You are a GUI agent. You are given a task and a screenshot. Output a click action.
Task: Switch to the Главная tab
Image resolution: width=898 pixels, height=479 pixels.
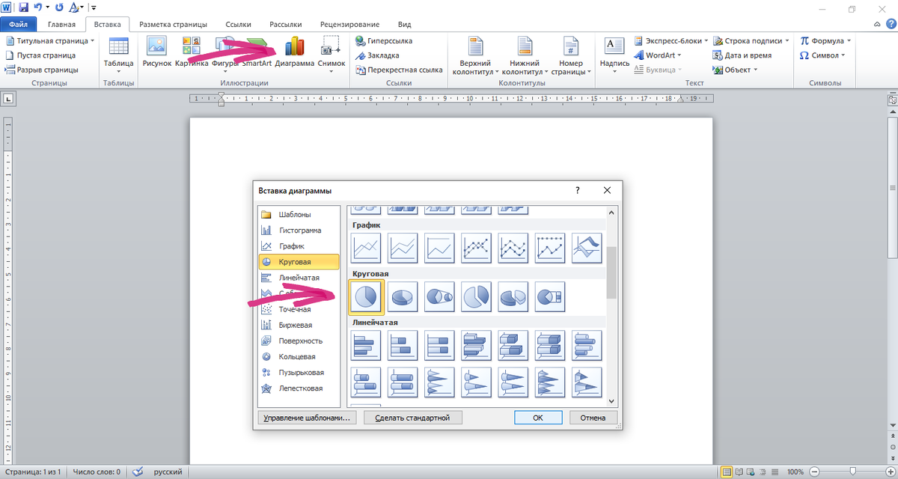pyautogui.click(x=61, y=25)
